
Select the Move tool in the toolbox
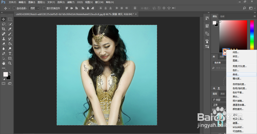(3, 19)
